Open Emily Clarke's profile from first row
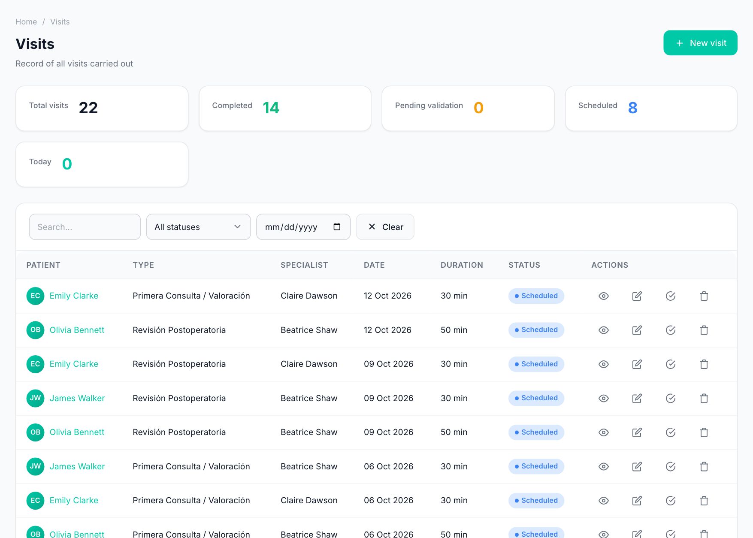The height and width of the screenshot is (538, 753). [x=74, y=296]
